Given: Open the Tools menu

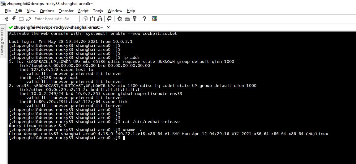Looking at the screenshot, I should click(98, 10).
